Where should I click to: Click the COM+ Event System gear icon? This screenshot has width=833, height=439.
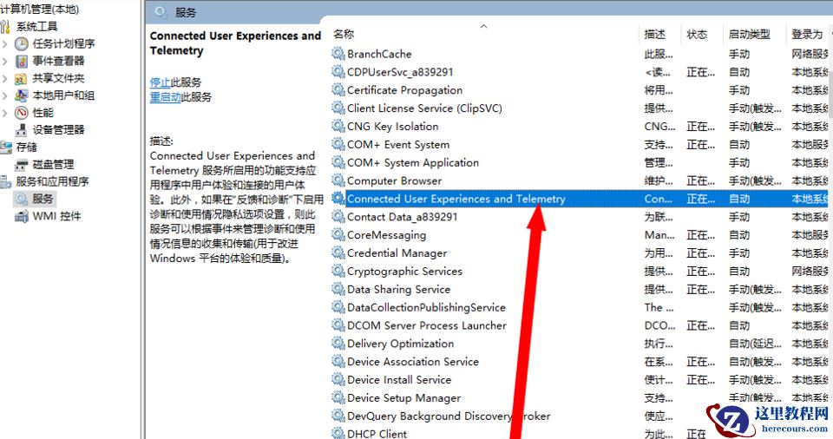pos(338,144)
